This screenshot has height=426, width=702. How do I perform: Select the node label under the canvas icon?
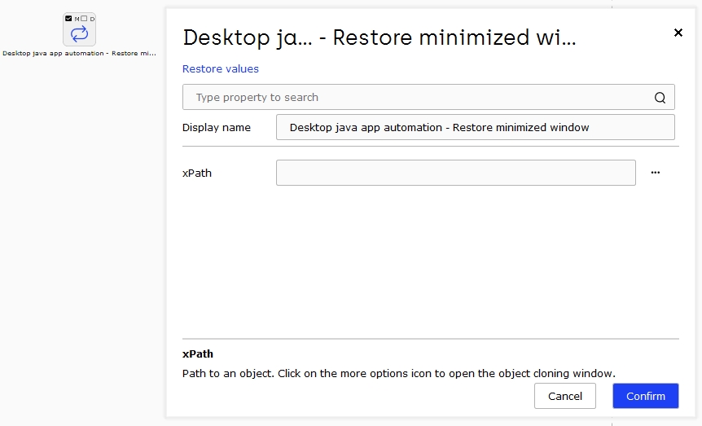(79, 53)
